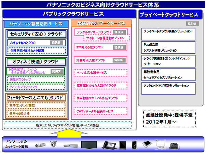206x154 pixels.
Task: Select the 電子コンテンツ閲覧 dotted box
Action: [x=36, y=106]
